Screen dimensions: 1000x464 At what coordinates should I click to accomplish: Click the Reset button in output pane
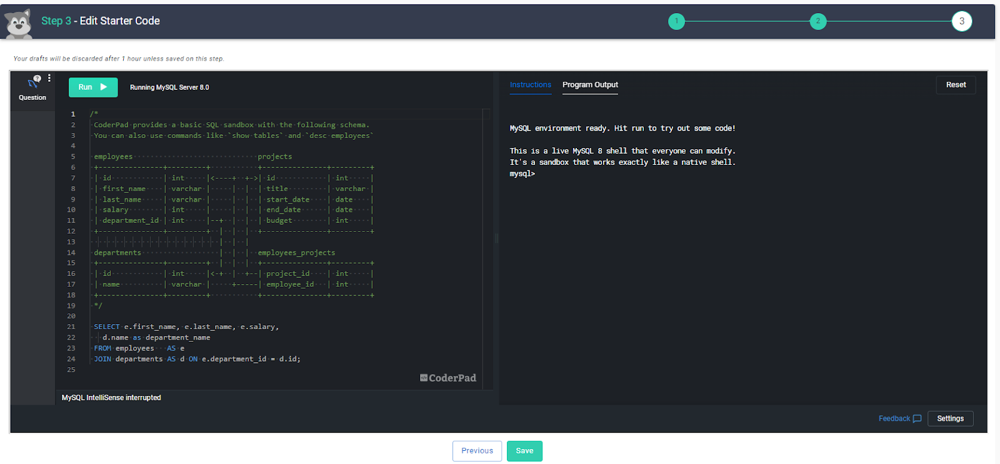[956, 85]
